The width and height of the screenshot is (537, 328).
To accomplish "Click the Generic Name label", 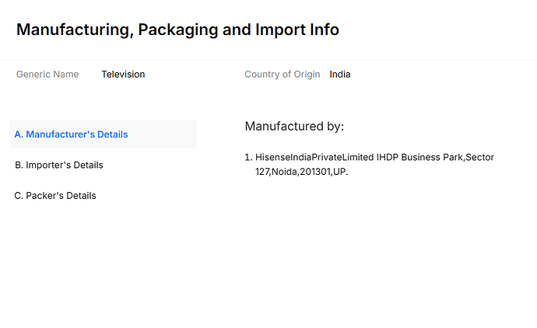I will (x=47, y=75).
